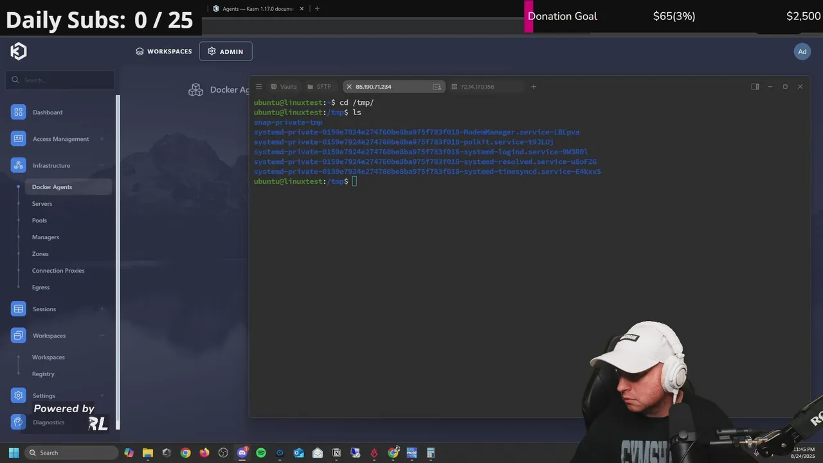The height and width of the screenshot is (463, 823).
Task: Open Docker Agents in sidebar
Action: coord(68,187)
